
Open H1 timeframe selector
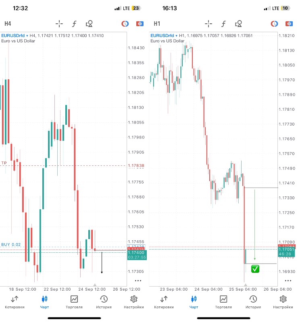click(157, 23)
